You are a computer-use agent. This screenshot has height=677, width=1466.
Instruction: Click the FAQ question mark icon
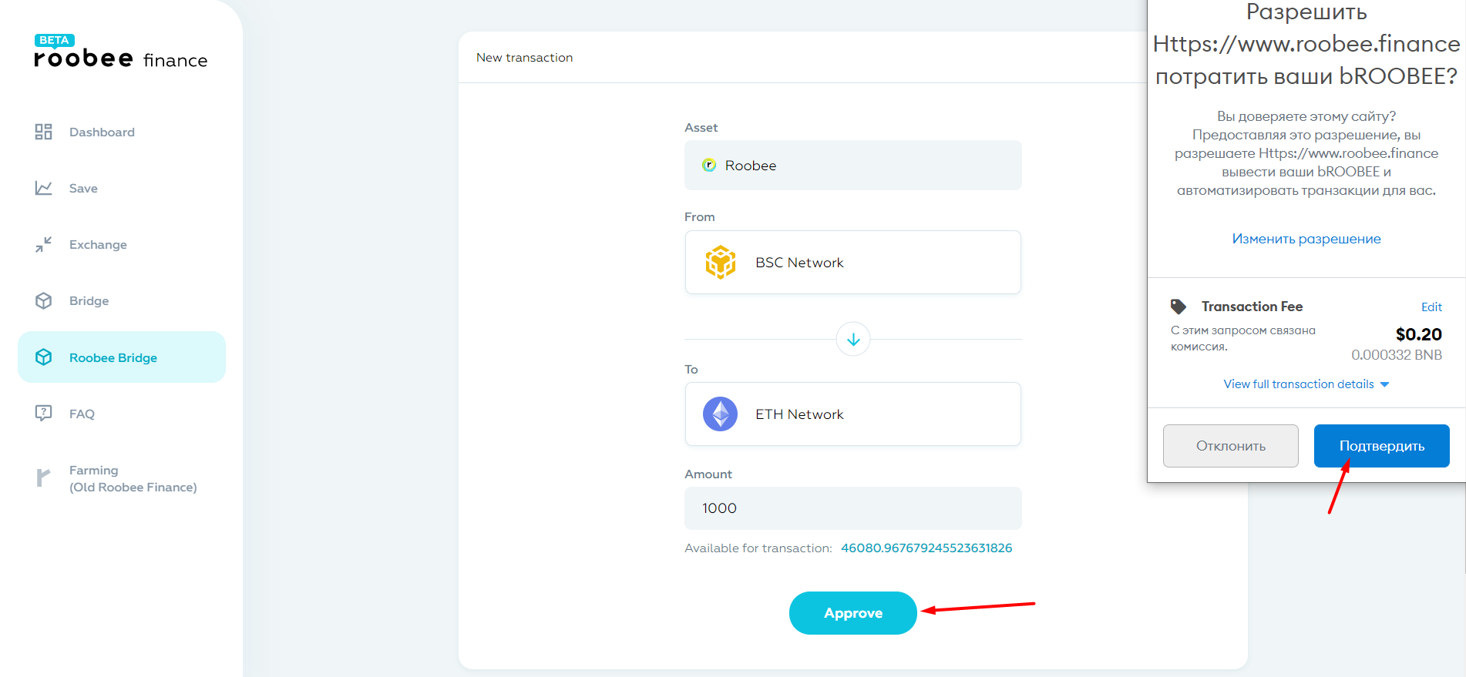pos(43,413)
